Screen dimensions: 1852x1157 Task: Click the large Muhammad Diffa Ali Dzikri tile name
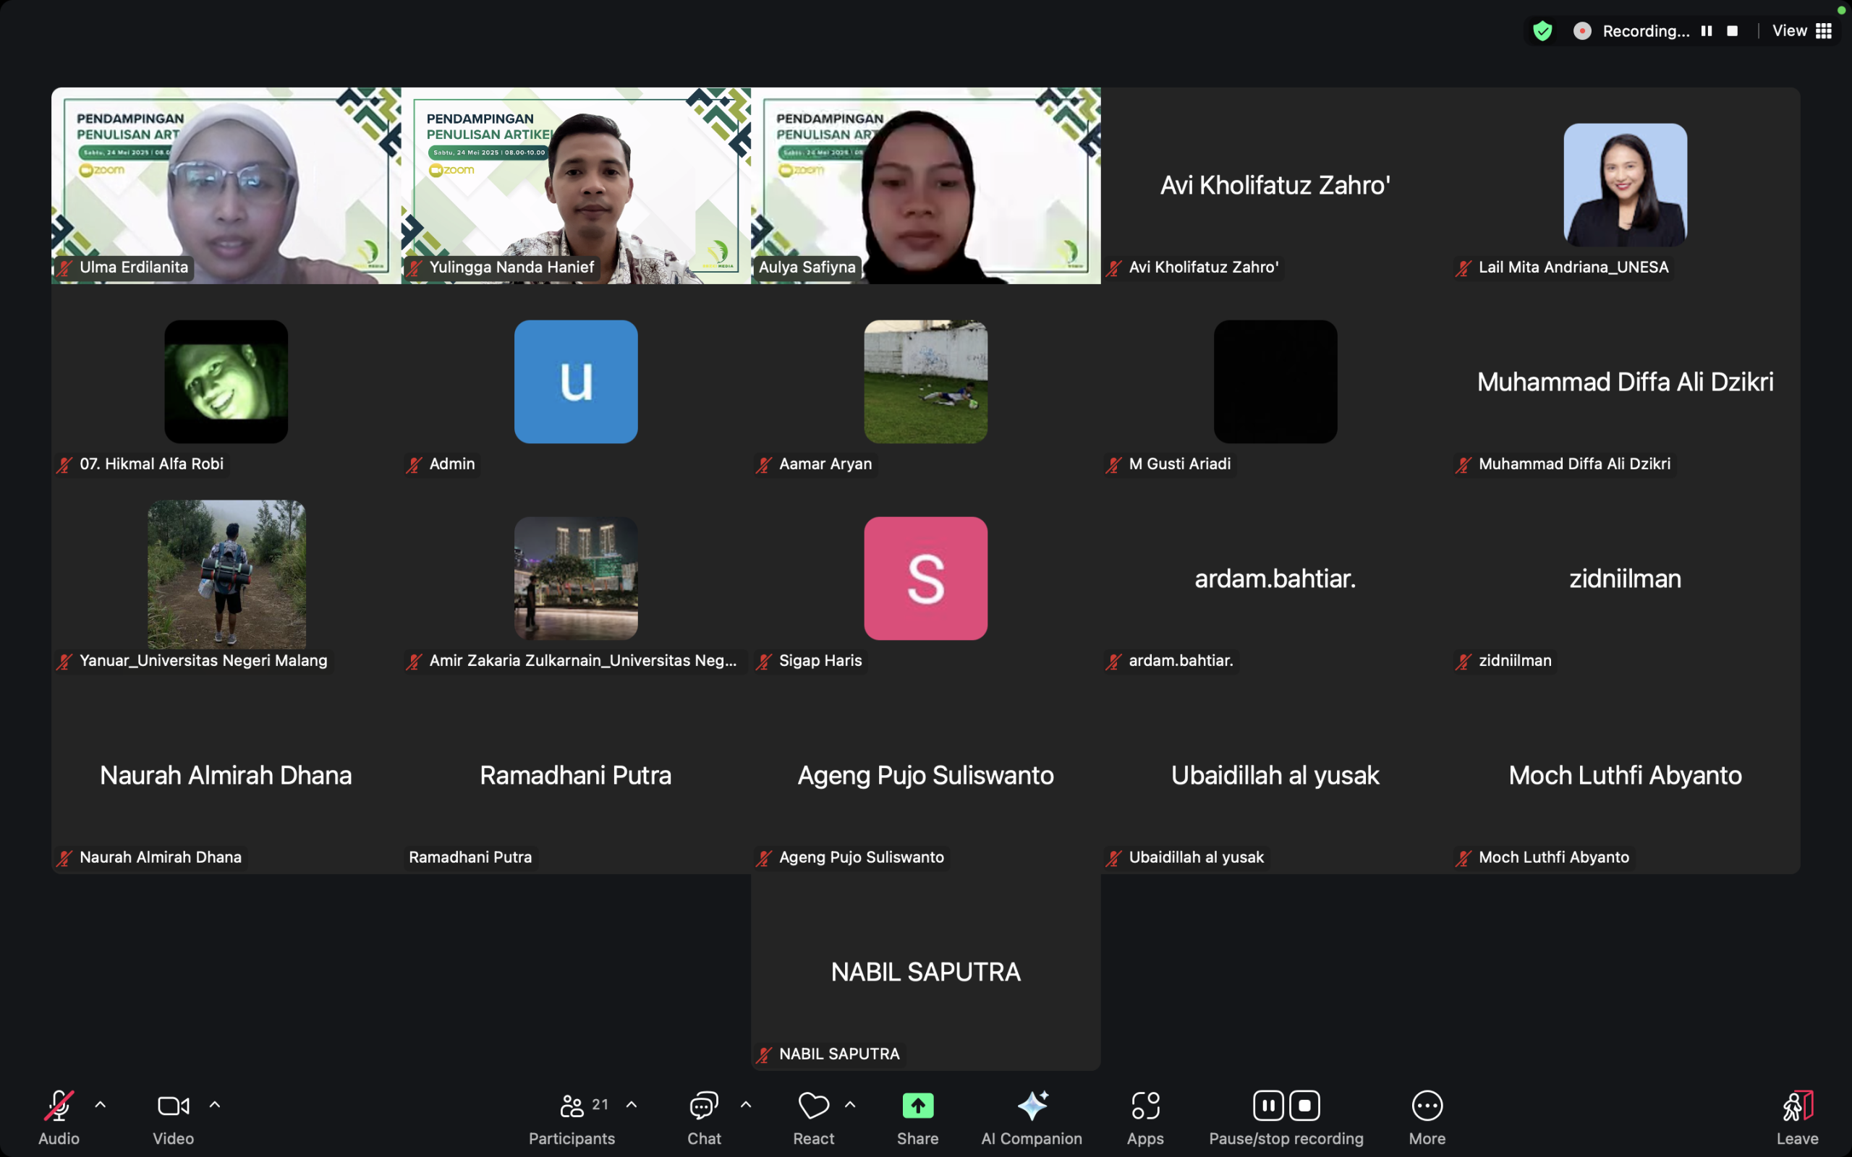pos(1625,381)
